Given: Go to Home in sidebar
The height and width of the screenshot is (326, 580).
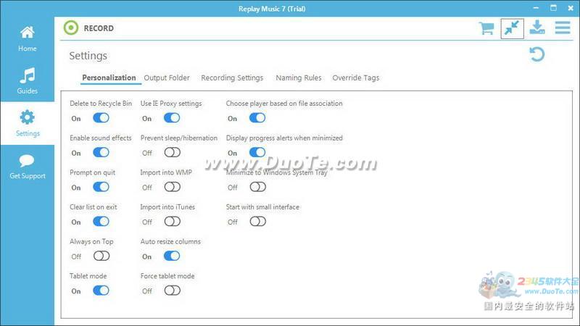Looking at the screenshot, I should [x=28, y=39].
